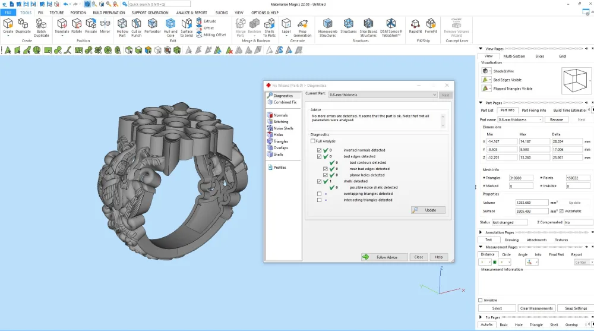The height and width of the screenshot is (331, 594).
Task: Open the FIX ribbon tab
Action: coord(40,12)
